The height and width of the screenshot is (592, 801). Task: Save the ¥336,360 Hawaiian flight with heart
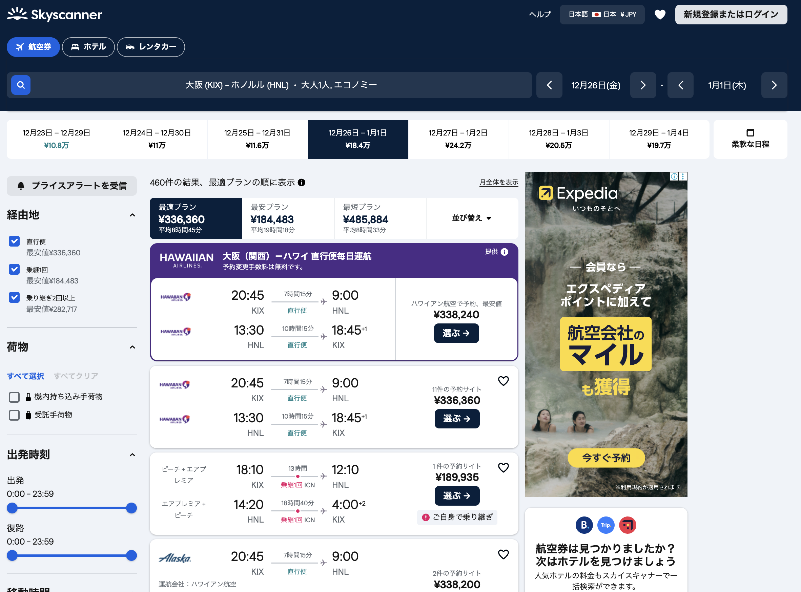point(503,381)
